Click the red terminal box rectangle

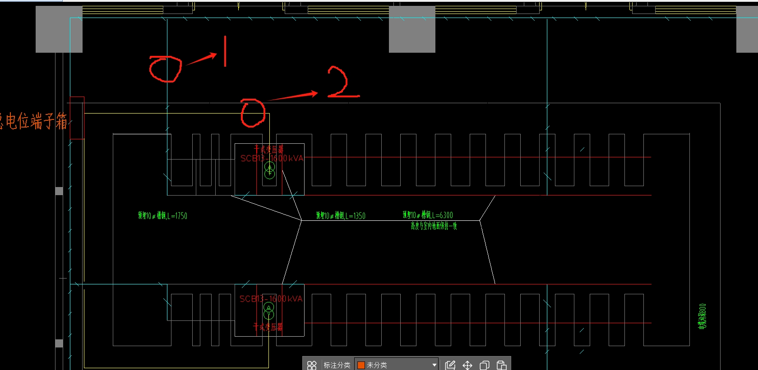77,118
